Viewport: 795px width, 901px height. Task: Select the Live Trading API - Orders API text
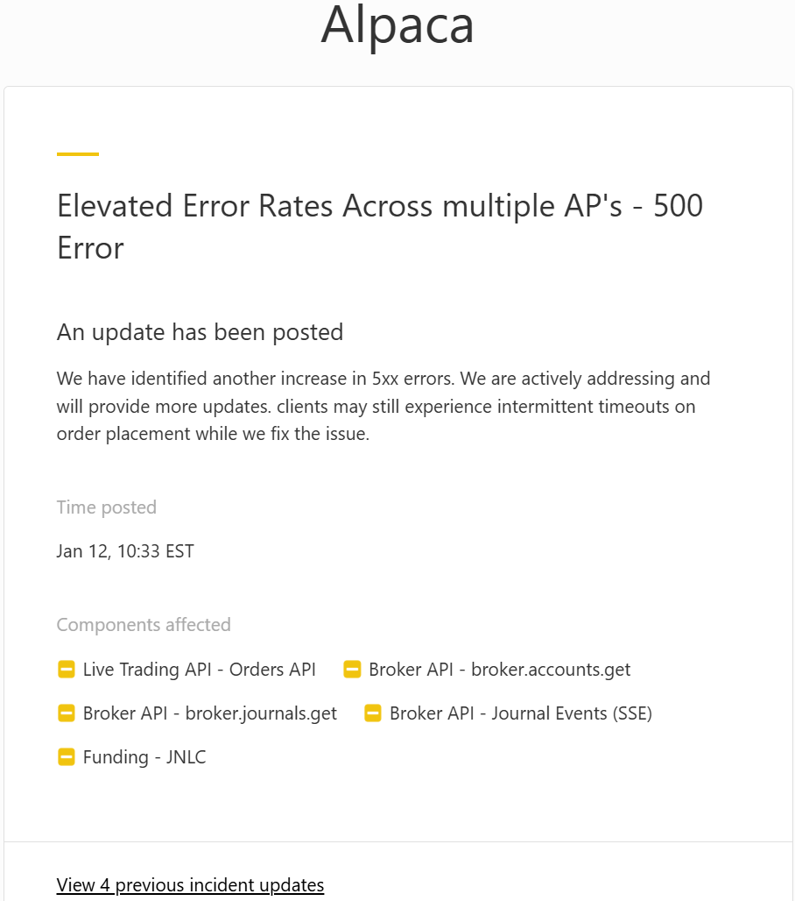(199, 670)
